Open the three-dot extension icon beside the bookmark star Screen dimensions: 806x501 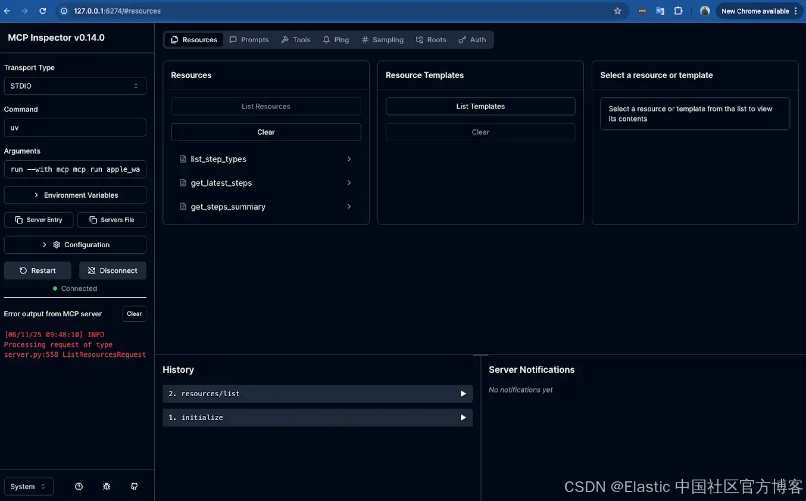click(x=642, y=11)
